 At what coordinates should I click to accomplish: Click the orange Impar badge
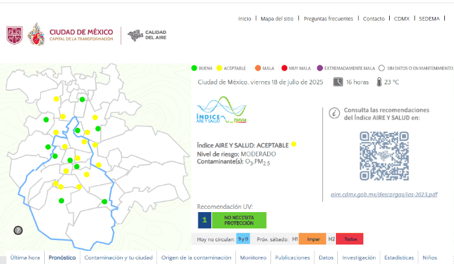tap(313, 239)
